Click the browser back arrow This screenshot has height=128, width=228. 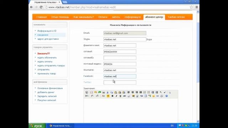[x=31, y=7]
